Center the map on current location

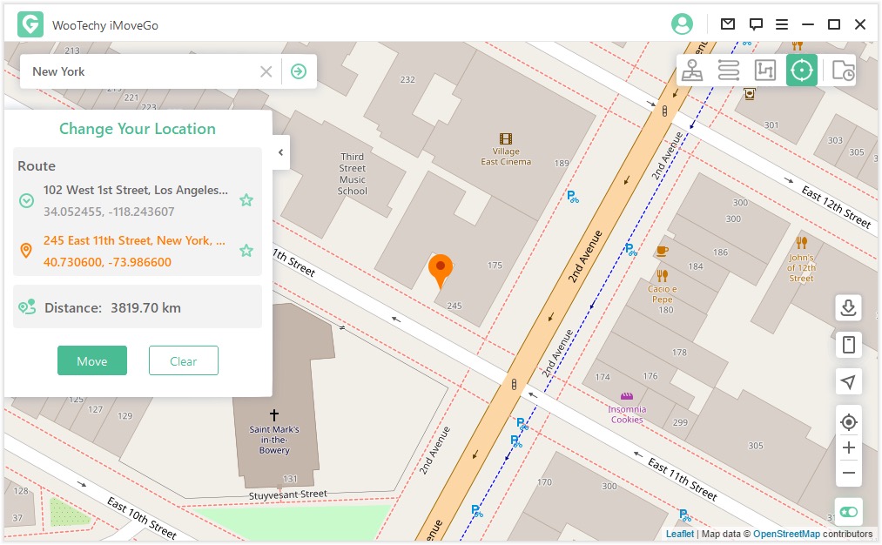tap(849, 422)
